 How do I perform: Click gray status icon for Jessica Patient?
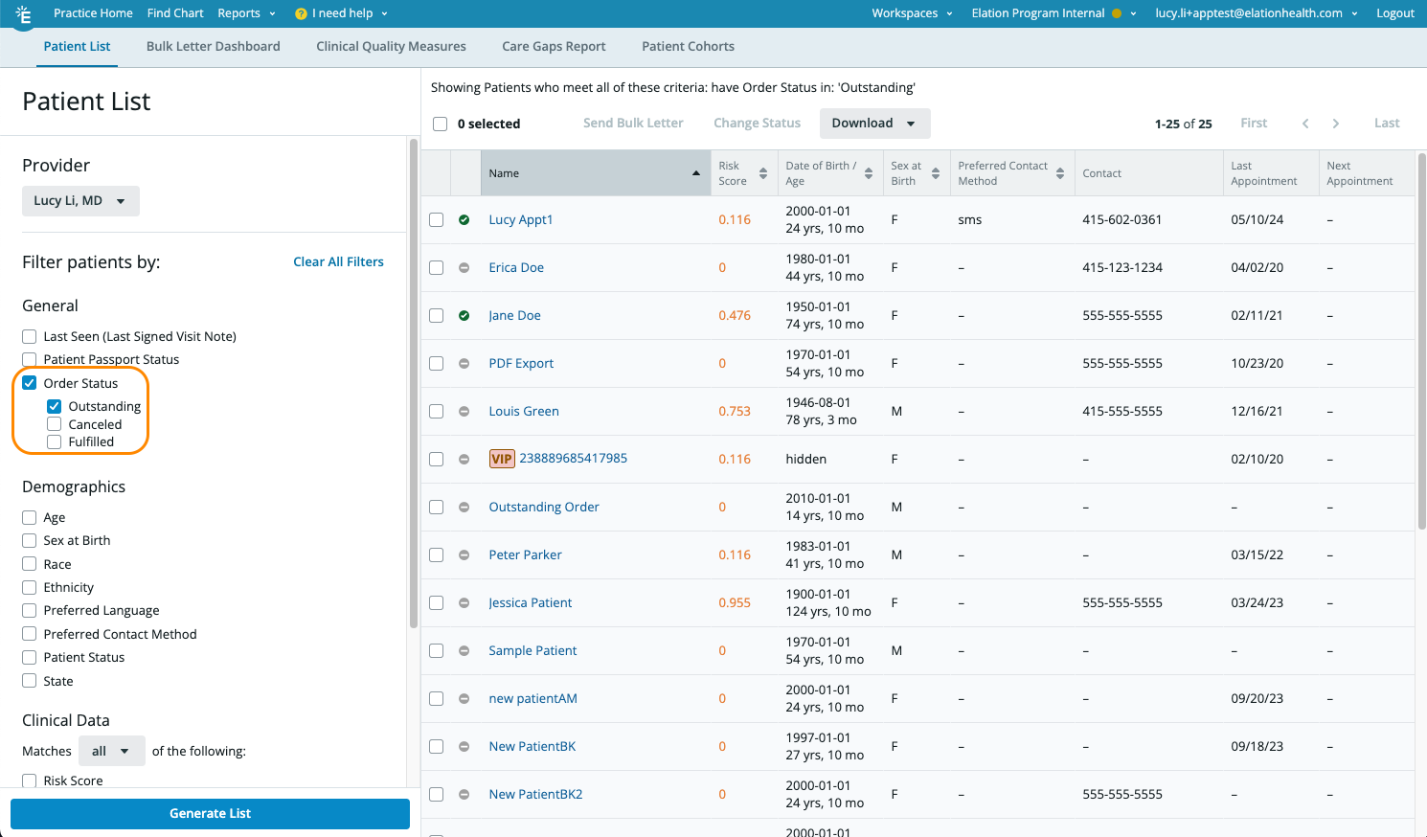tap(464, 602)
